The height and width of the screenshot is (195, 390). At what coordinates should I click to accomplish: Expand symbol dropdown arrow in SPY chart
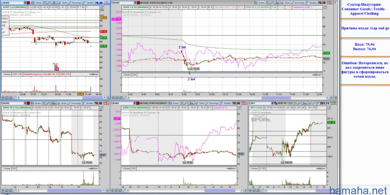coord(272,103)
